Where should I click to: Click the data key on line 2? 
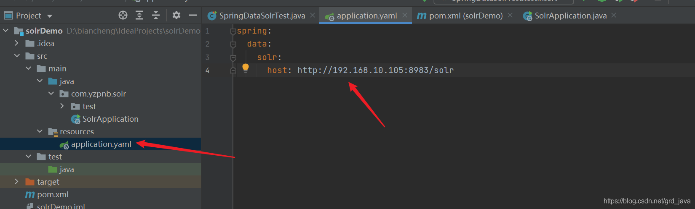click(257, 44)
